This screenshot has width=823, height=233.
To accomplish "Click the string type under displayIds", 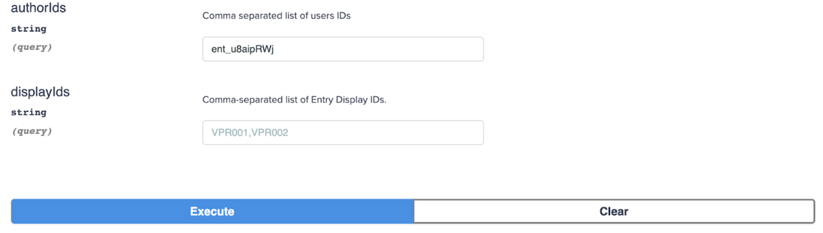I will pos(29,112).
